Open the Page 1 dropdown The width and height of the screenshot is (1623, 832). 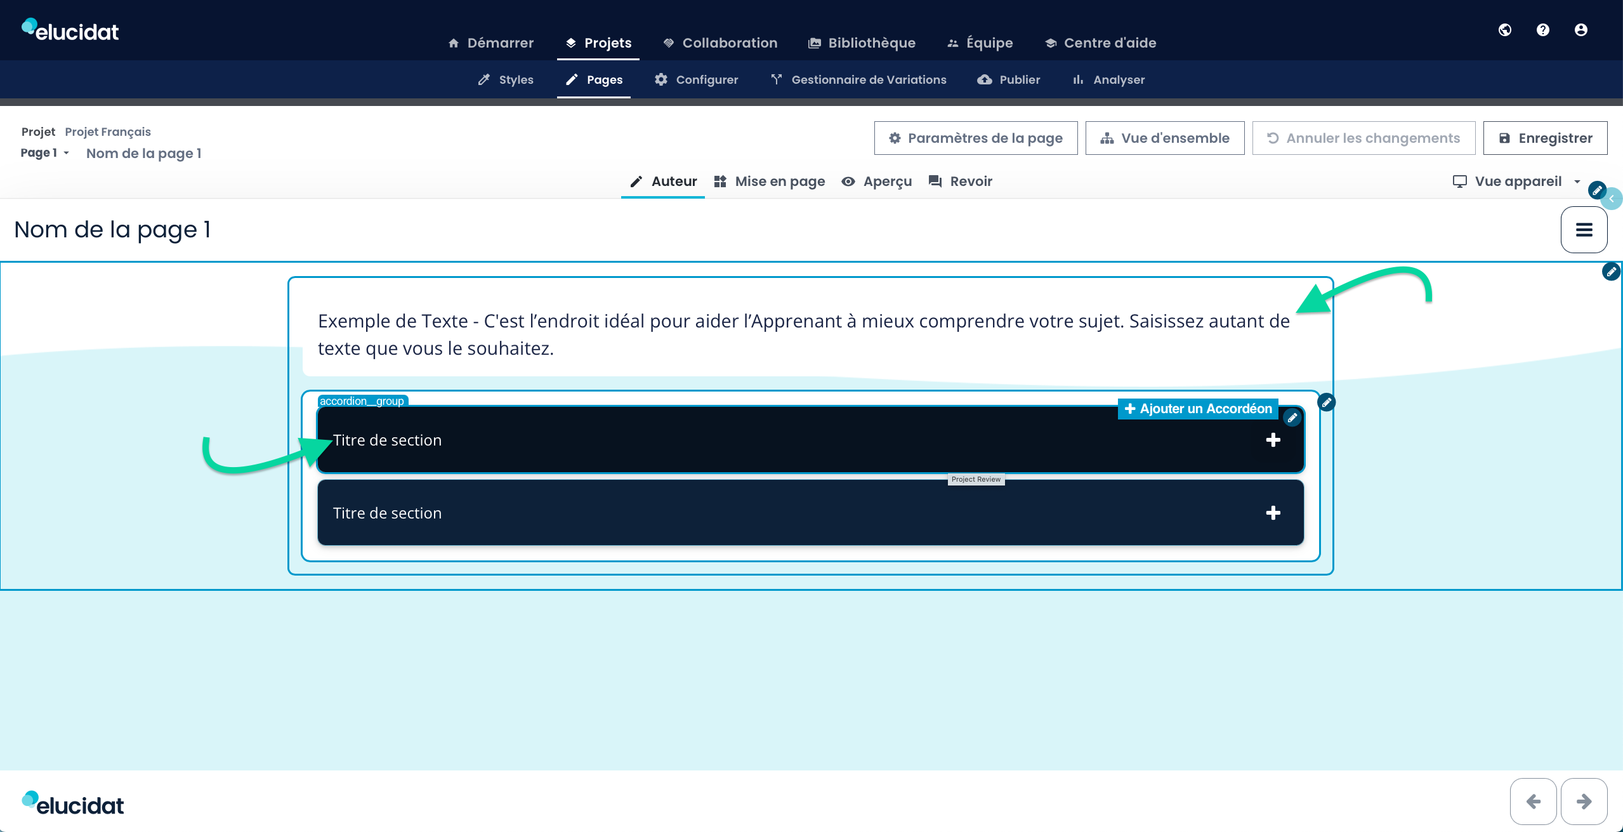(45, 153)
